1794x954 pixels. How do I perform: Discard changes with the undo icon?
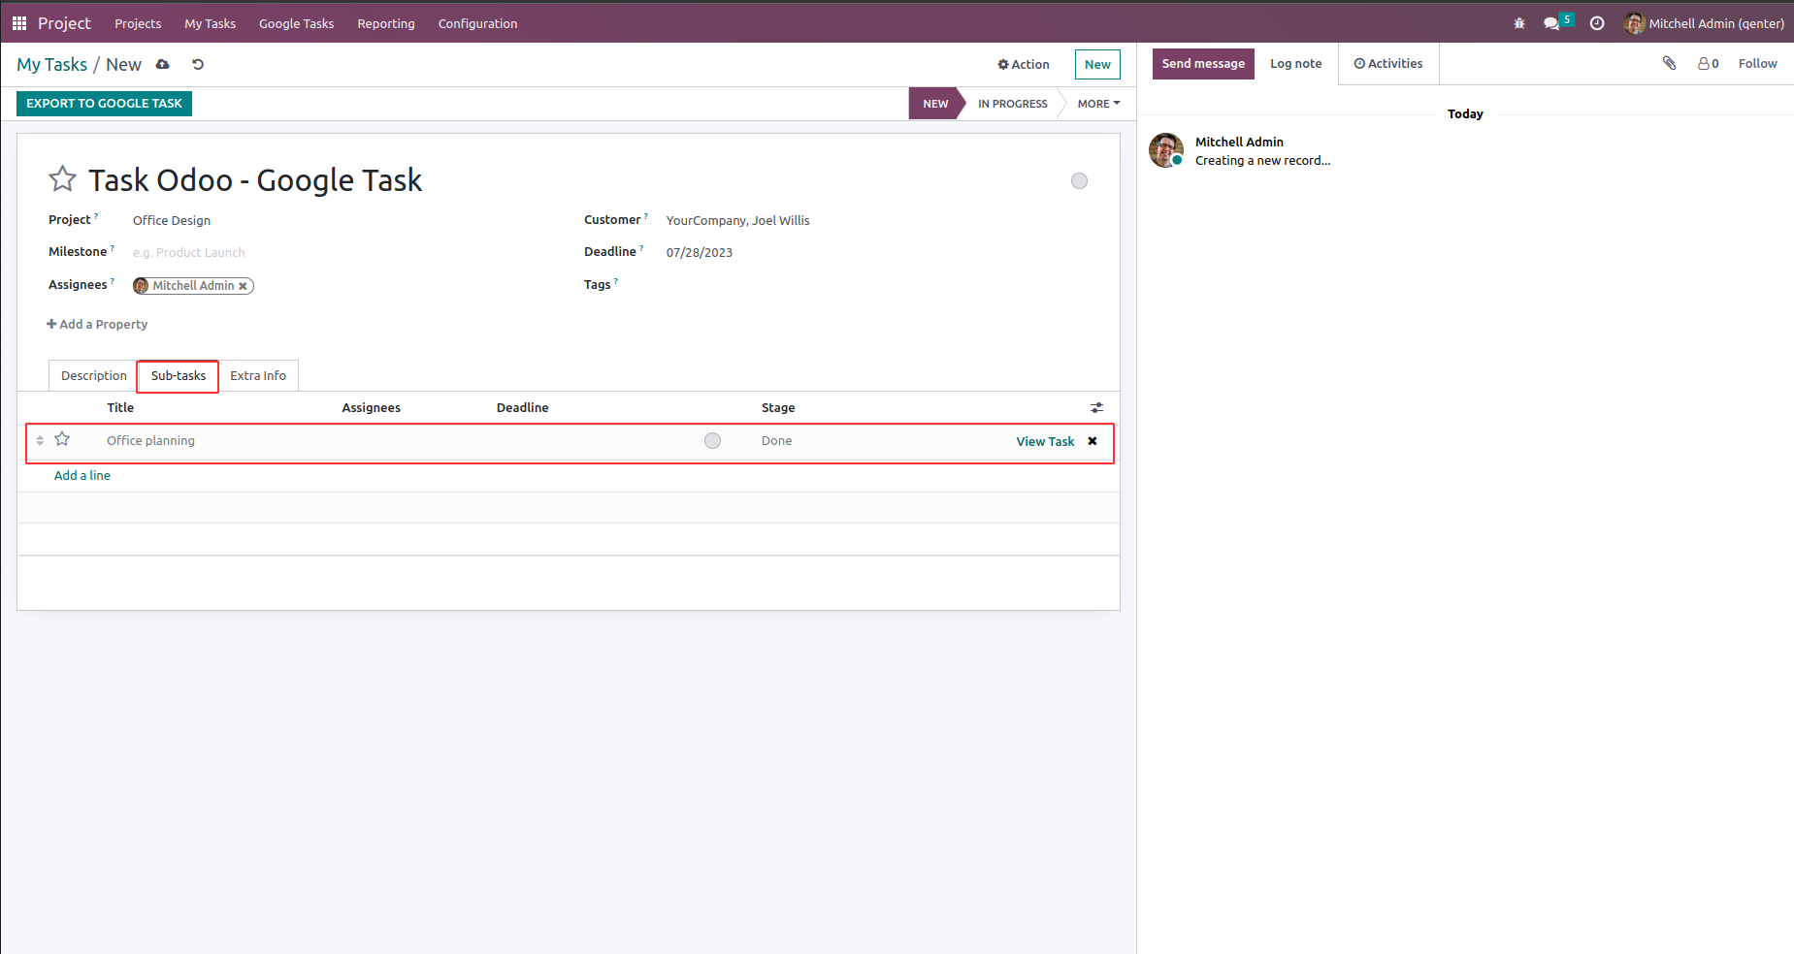198,65
